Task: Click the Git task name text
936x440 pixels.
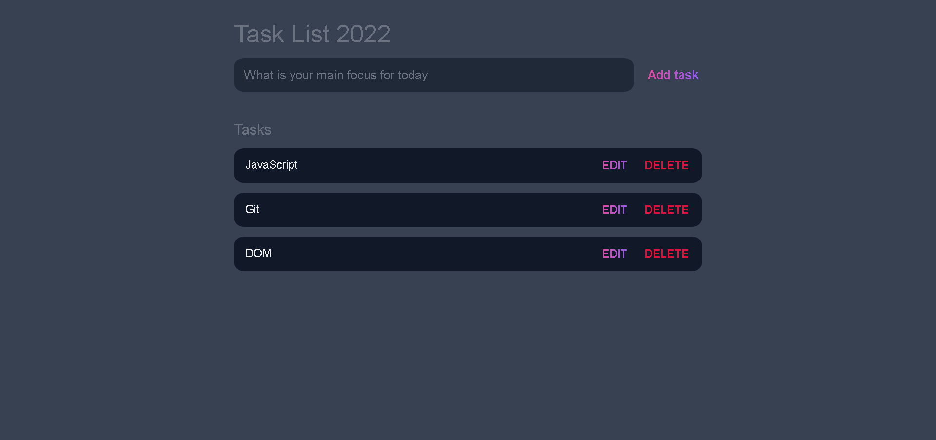Action: (253, 209)
